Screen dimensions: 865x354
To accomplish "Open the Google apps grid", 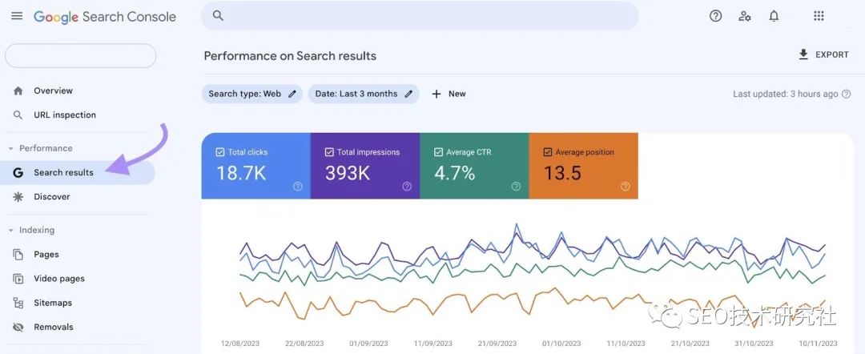I will (x=819, y=16).
